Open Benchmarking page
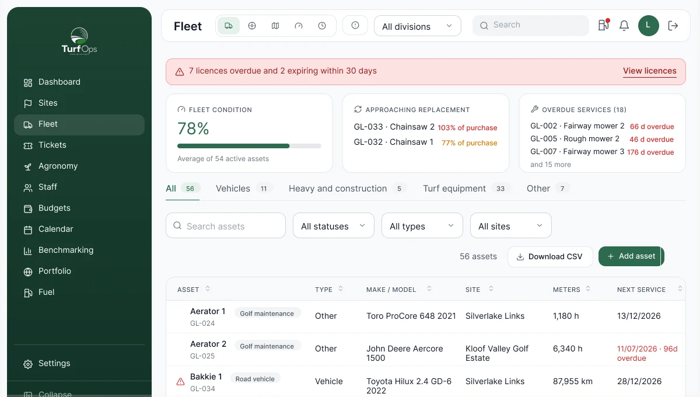 [79, 250]
